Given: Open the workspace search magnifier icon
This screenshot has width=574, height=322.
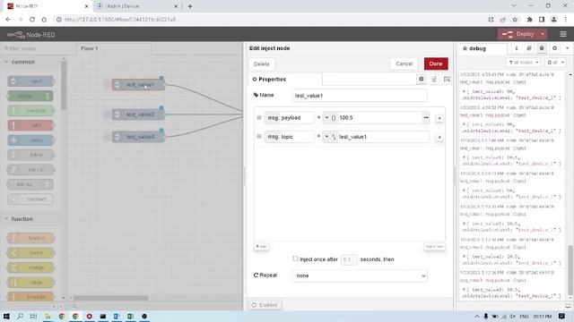Looking at the screenshot, I should (x=74, y=306).
